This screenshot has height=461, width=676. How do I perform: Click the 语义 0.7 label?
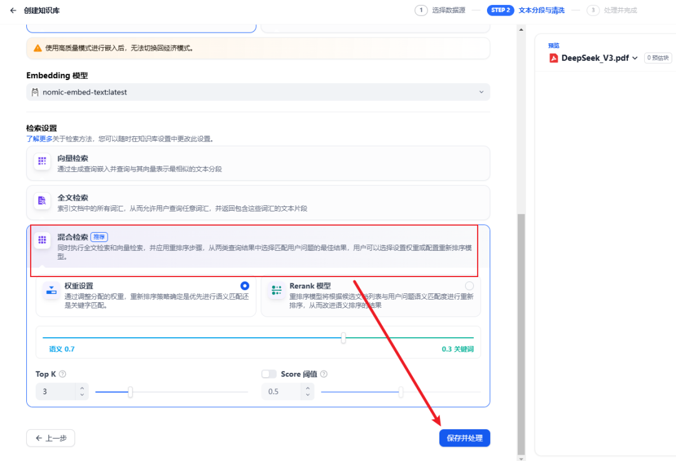(61, 349)
